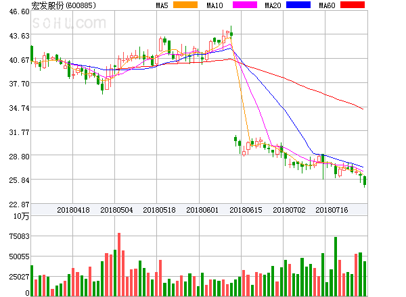Click the 40.67 price axis label
The image size is (406, 297).
point(19,60)
